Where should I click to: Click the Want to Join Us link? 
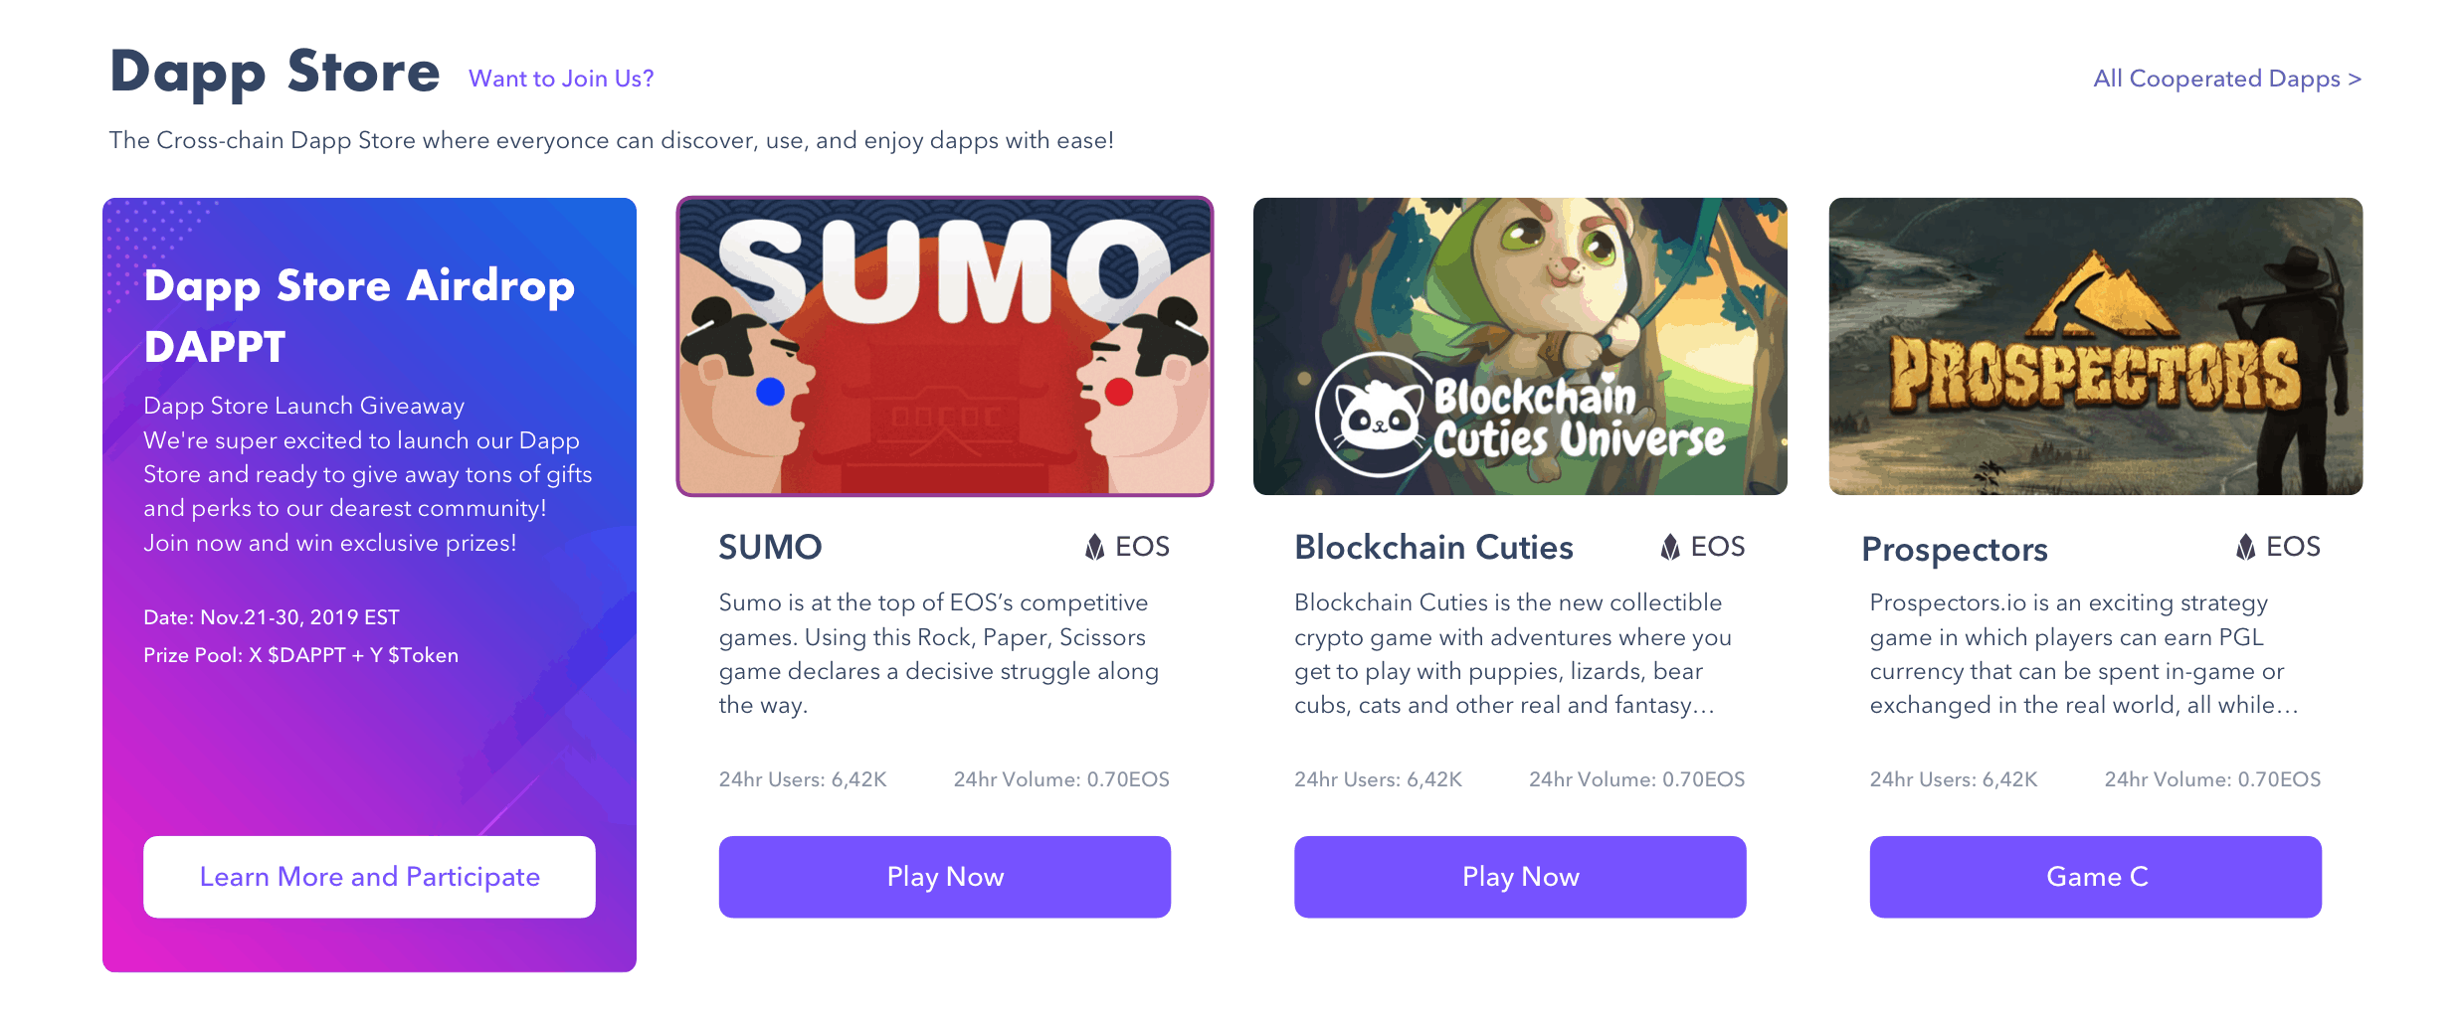[x=561, y=79]
